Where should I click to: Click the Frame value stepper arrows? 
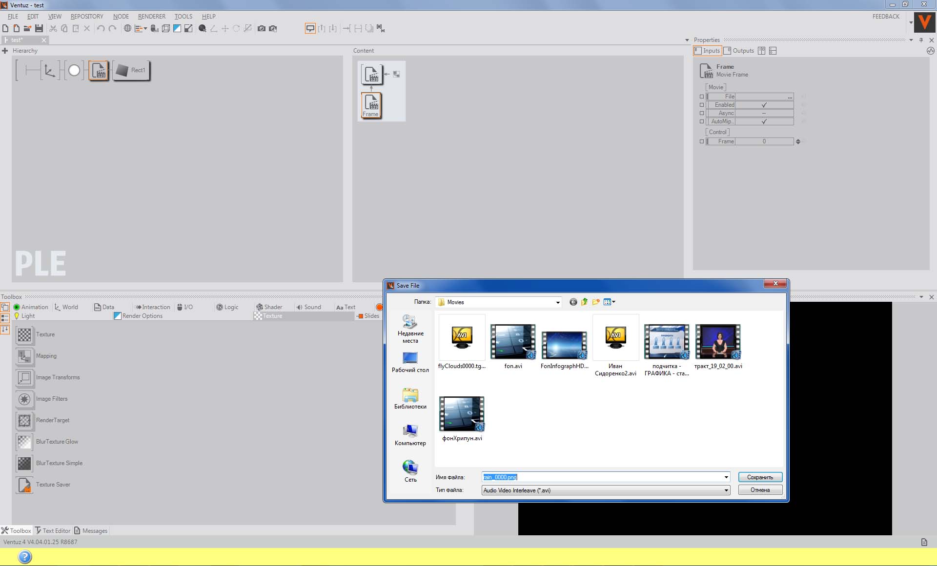pyautogui.click(x=798, y=141)
